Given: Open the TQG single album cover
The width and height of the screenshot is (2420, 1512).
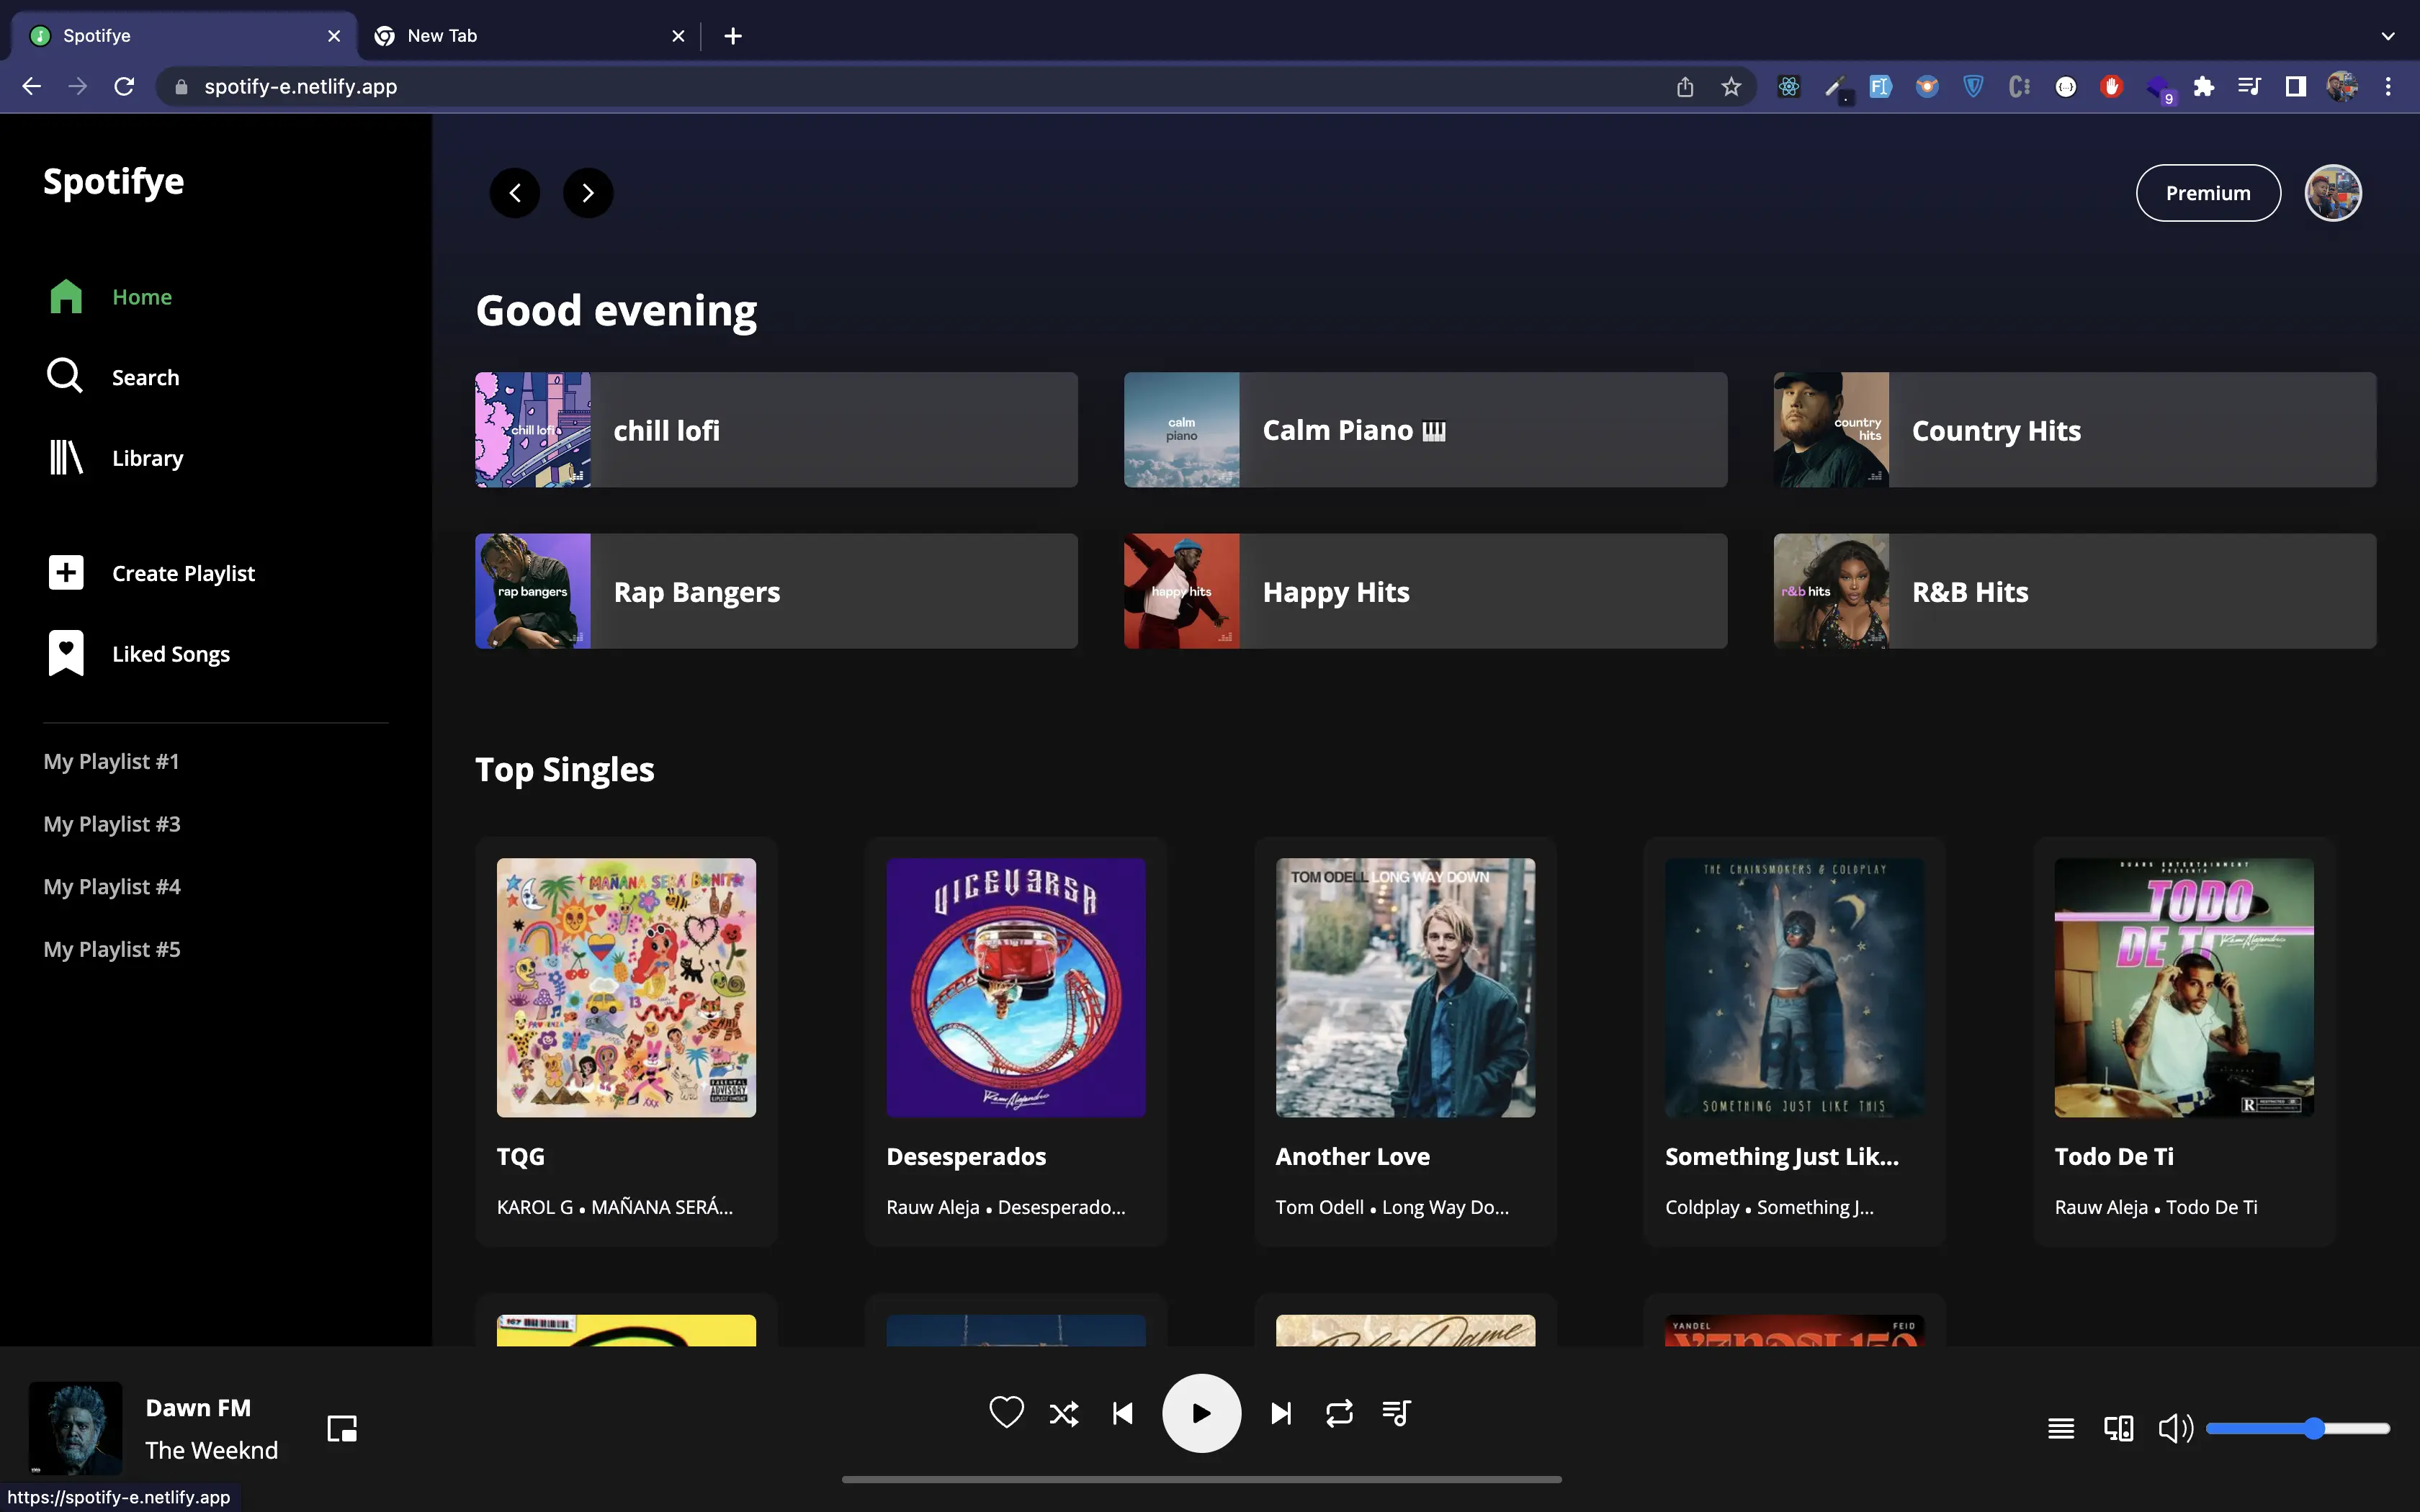Looking at the screenshot, I should pyautogui.click(x=626, y=987).
